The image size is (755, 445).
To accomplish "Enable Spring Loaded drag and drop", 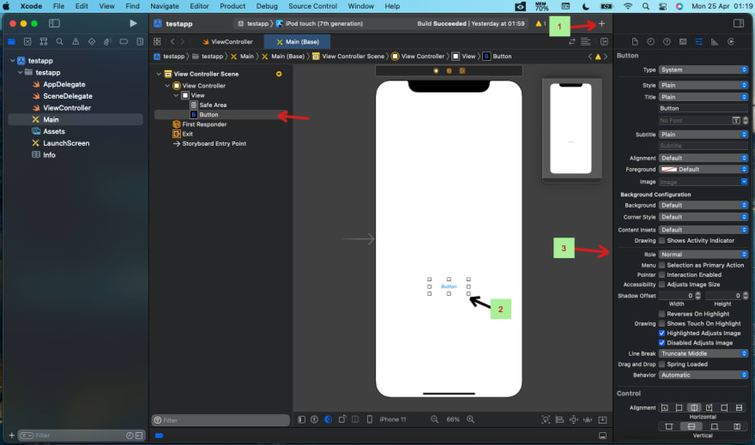I will pyautogui.click(x=661, y=364).
